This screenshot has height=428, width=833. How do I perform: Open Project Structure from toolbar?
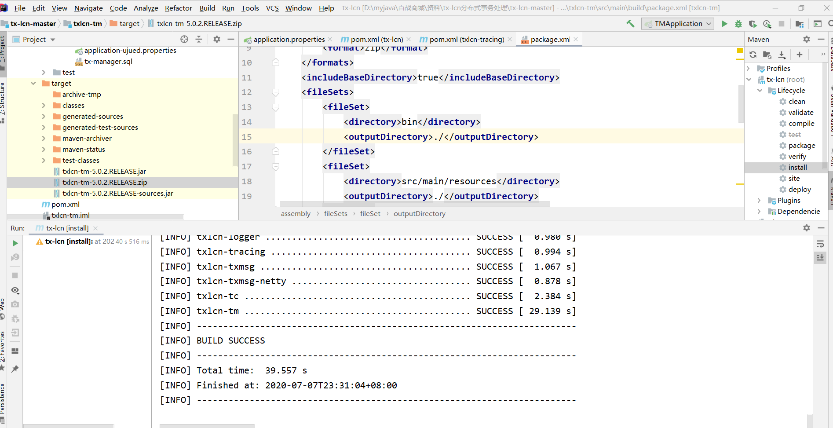pos(800,24)
